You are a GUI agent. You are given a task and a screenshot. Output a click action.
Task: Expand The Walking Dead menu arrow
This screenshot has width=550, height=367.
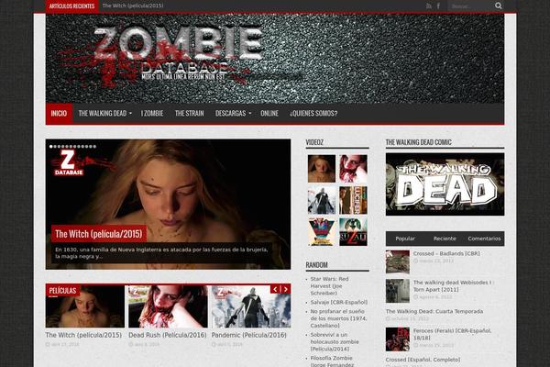(130, 114)
